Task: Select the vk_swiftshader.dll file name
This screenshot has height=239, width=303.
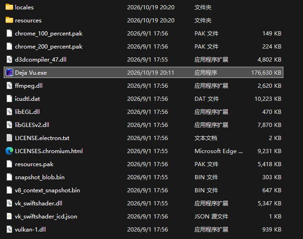Action: coord(38,204)
